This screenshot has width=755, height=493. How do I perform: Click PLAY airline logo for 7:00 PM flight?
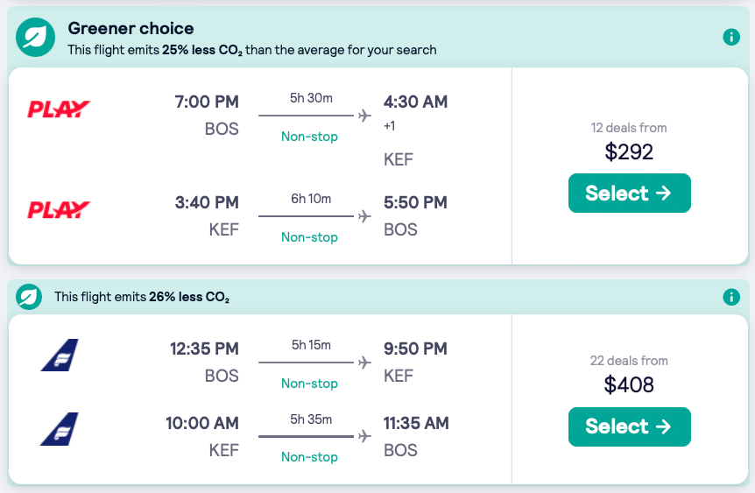[x=59, y=109]
